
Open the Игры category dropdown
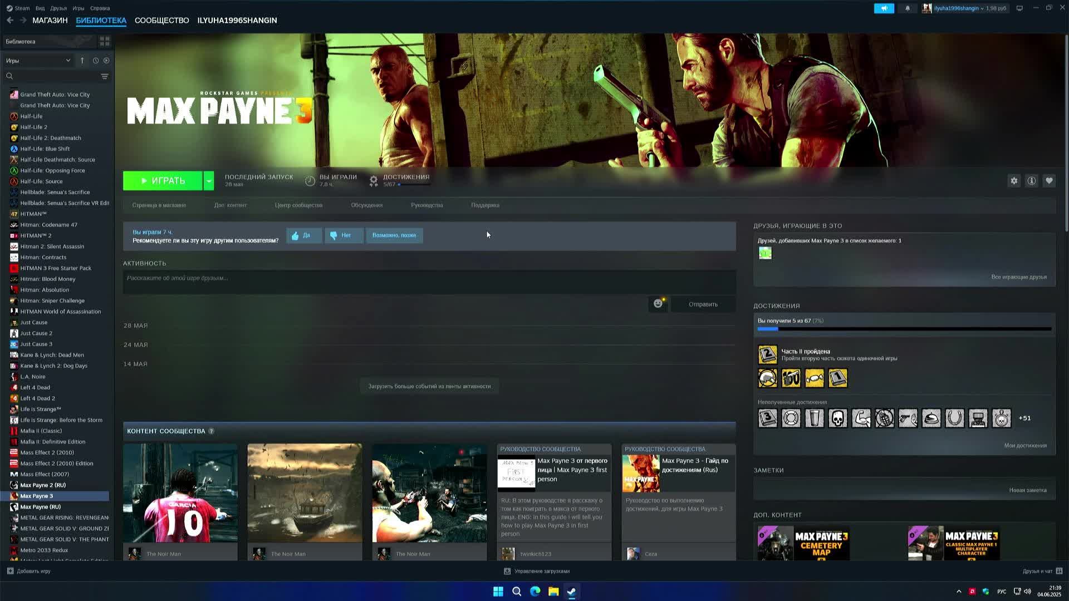(x=38, y=61)
